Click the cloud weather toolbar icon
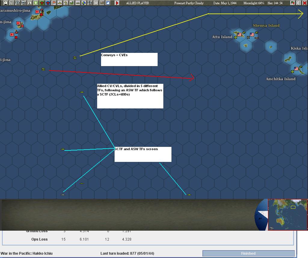Screen dimensions: 308x258 (x=108, y=3)
